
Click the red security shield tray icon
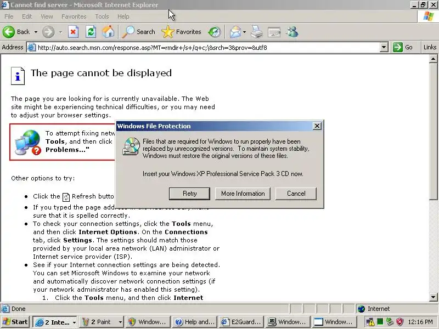399,322
